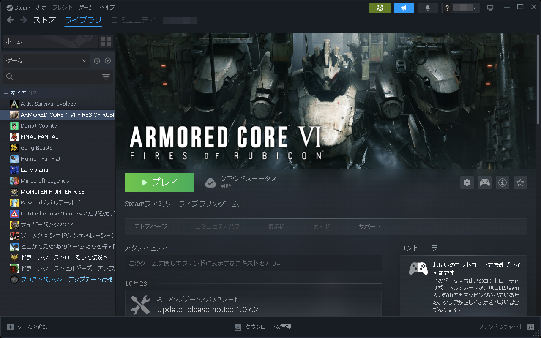Go forward with the right arrow
This screenshot has width=541, height=338.
point(24,20)
